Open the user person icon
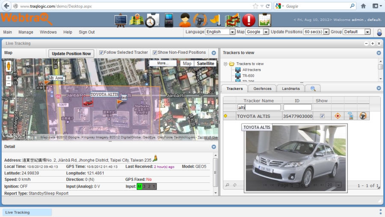Image resolution: width=385 pixels, height=217 pixels. pyautogui.click(x=185, y=20)
